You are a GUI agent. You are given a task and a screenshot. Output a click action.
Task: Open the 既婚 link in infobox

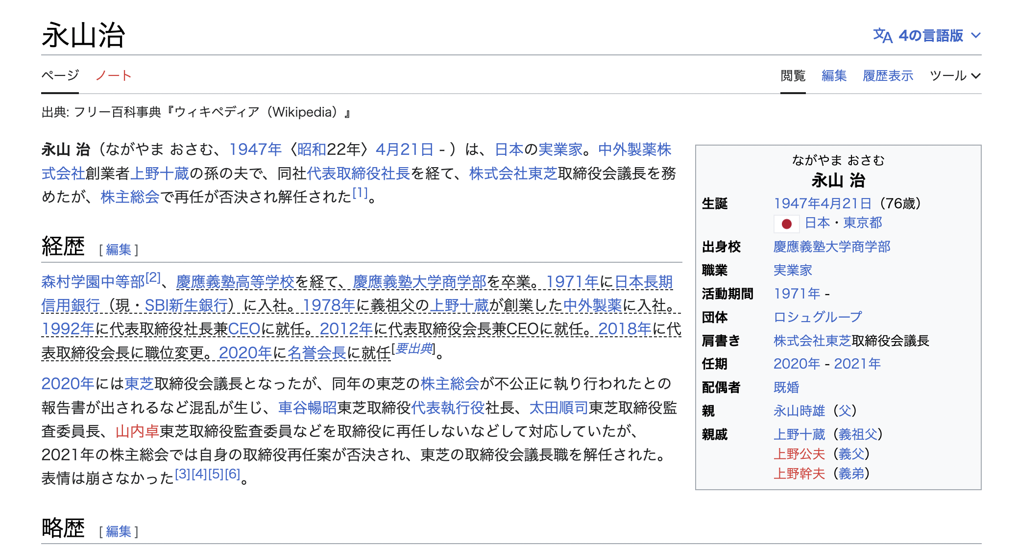[786, 387]
